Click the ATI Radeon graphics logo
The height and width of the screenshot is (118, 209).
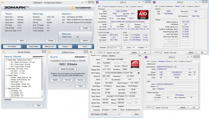tap(135, 64)
